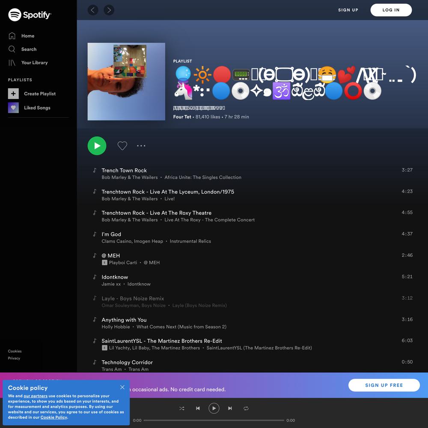Open the playlist cover image
This screenshot has width=428, height=428.
point(126,81)
